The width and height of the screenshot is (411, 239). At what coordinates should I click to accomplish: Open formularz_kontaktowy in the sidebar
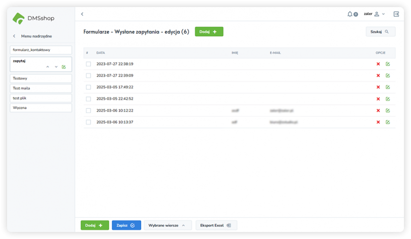pos(41,50)
